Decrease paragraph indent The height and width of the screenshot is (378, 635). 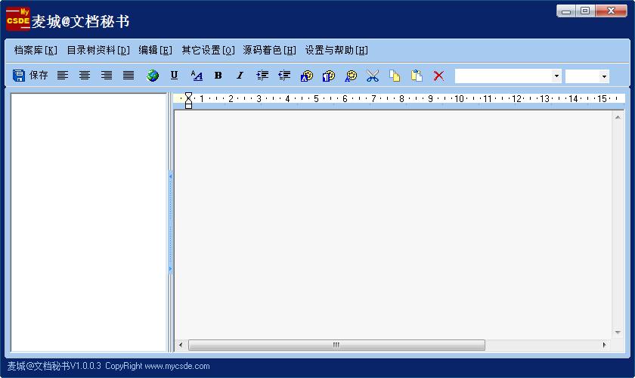(x=284, y=76)
